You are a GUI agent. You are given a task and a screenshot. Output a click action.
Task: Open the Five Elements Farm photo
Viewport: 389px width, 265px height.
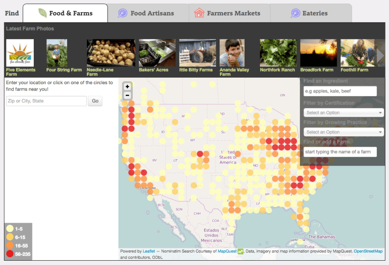[20, 53]
